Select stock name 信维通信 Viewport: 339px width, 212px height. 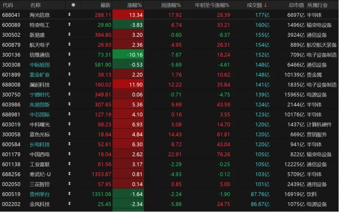coord(40,55)
